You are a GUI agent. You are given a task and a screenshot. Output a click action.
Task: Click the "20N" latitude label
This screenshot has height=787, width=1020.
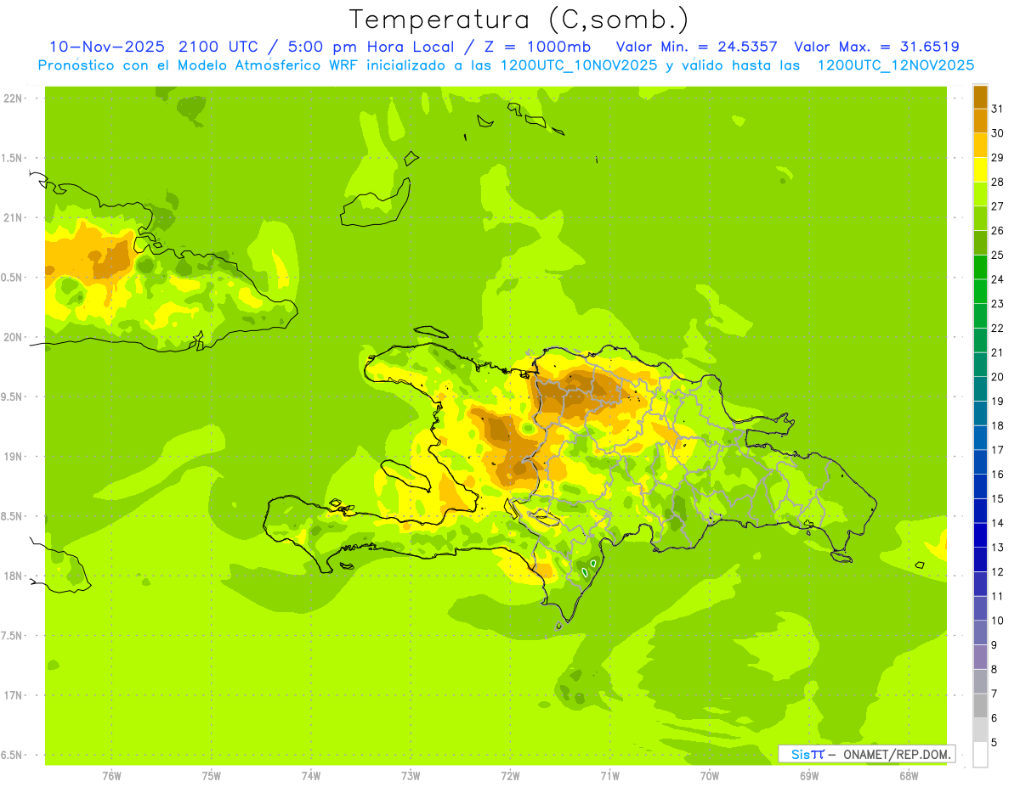13,337
